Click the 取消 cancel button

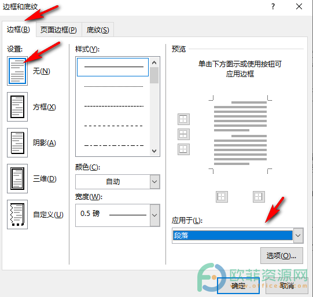pos(287,285)
